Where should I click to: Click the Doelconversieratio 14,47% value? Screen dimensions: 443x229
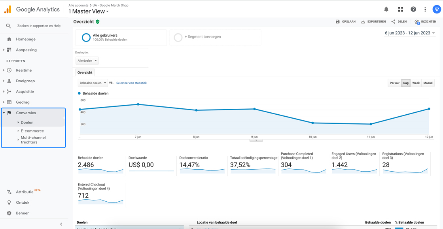(189, 165)
